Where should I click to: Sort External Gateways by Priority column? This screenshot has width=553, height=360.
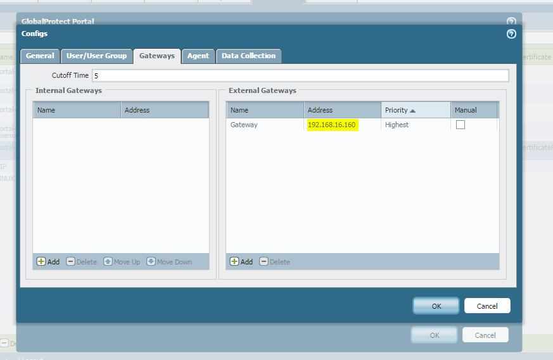pos(416,110)
